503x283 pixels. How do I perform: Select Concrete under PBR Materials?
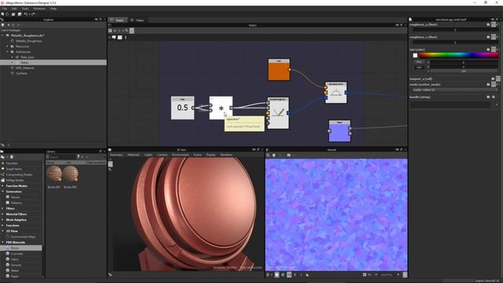17,254
